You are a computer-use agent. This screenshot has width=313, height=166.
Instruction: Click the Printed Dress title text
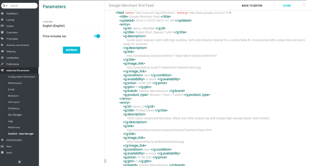point(145,110)
